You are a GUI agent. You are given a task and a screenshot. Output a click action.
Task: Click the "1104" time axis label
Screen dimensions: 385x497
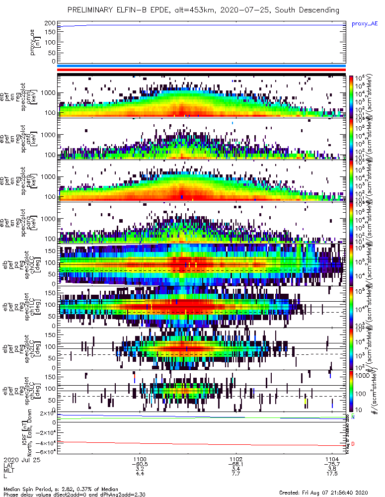(x=332, y=460)
